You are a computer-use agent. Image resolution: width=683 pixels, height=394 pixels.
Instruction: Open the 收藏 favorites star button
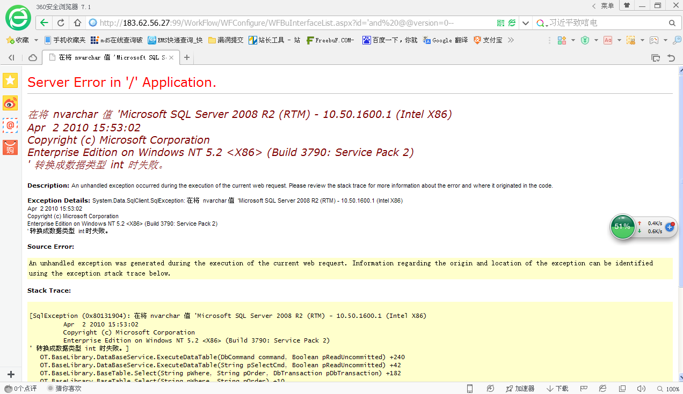17,40
